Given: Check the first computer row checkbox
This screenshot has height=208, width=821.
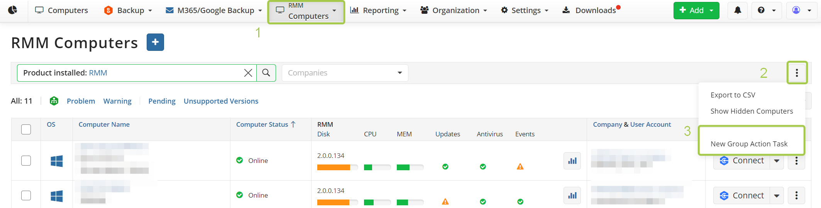Looking at the screenshot, I should coord(26,161).
